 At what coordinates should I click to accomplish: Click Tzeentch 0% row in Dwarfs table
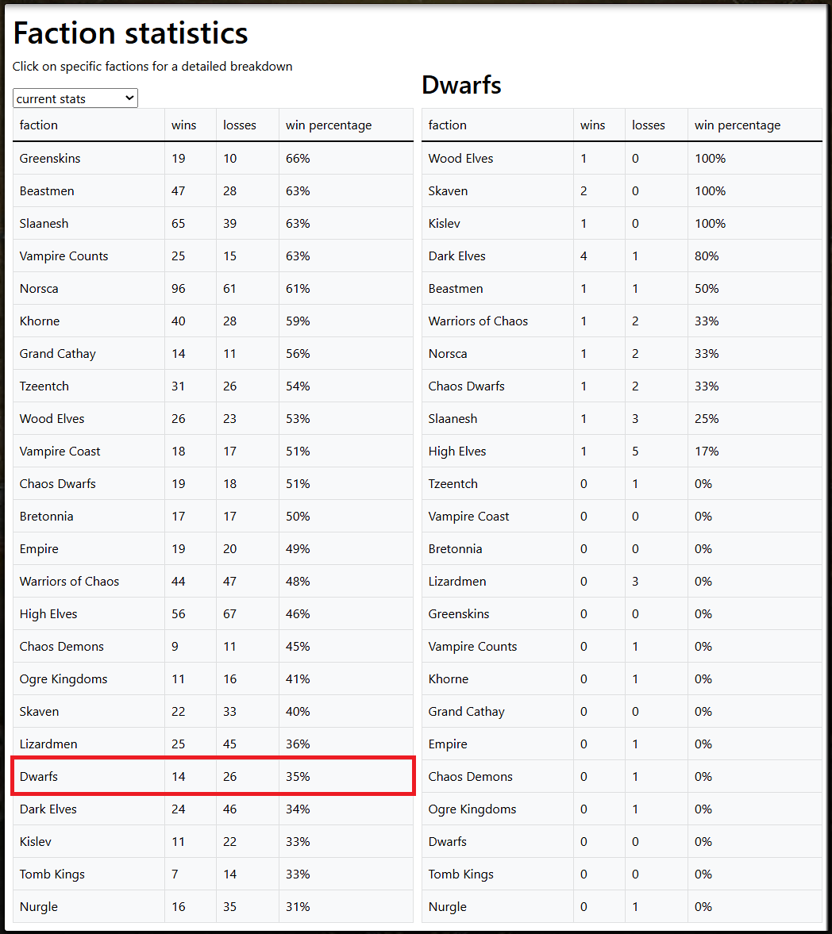(622, 484)
